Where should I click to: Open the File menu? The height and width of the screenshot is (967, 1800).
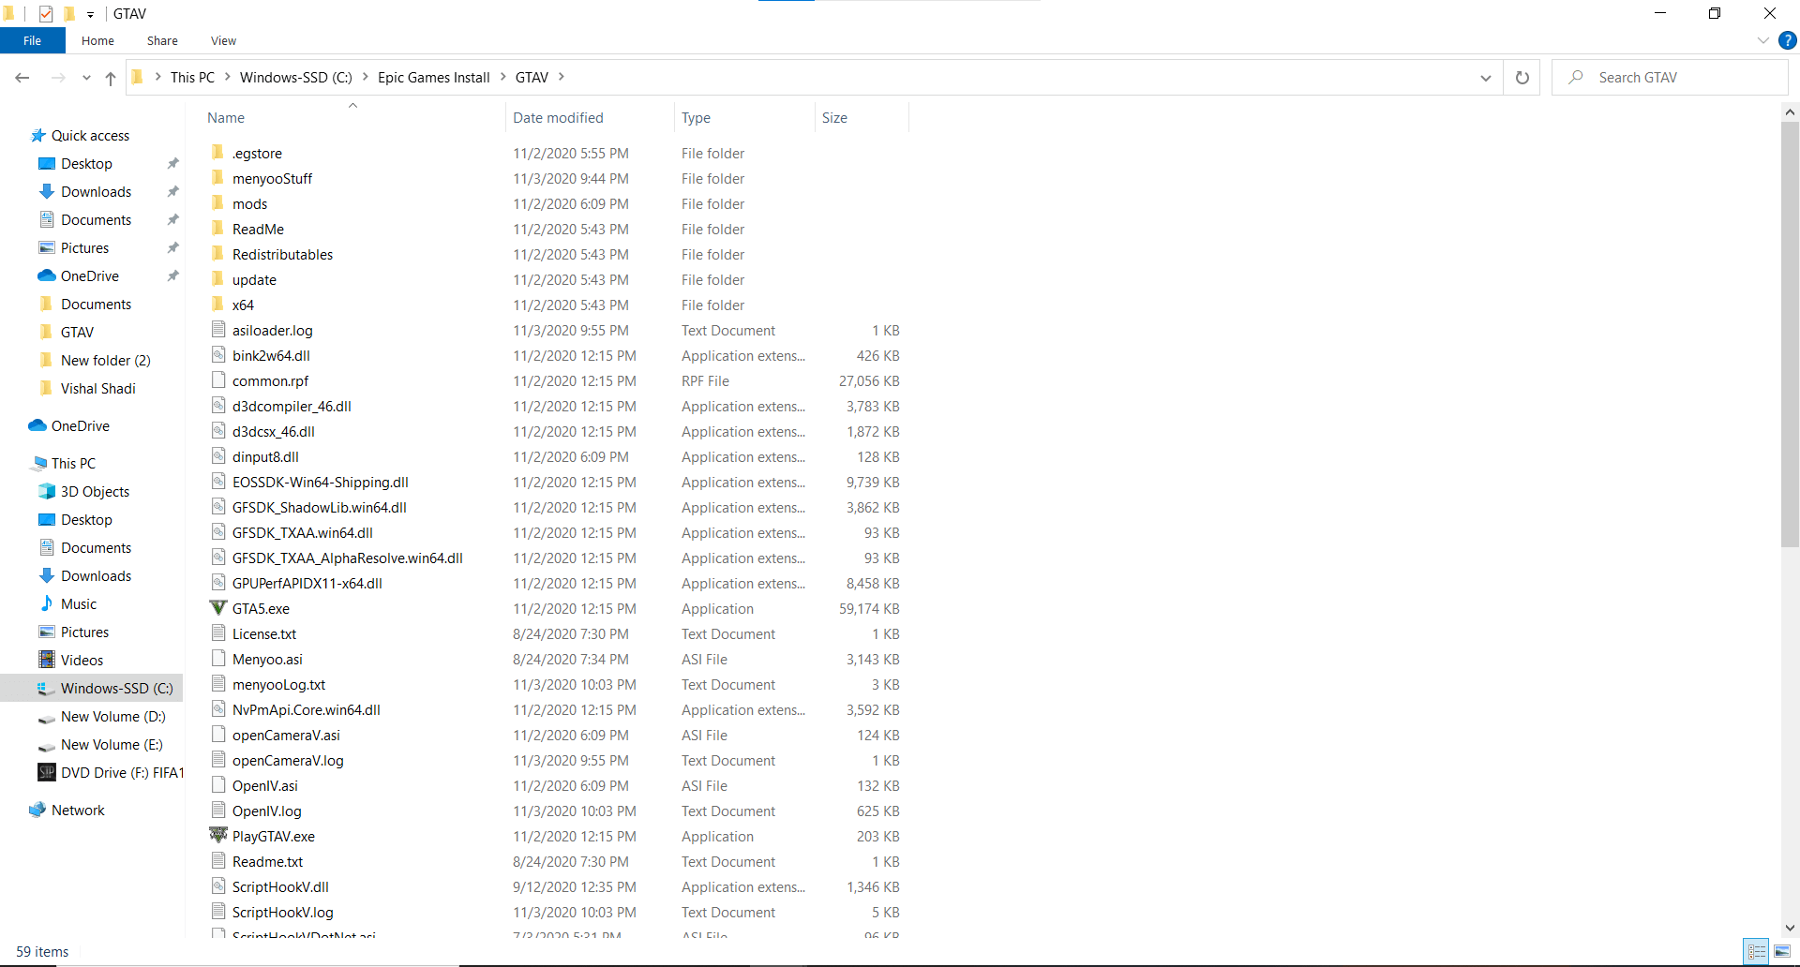click(32, 40)
